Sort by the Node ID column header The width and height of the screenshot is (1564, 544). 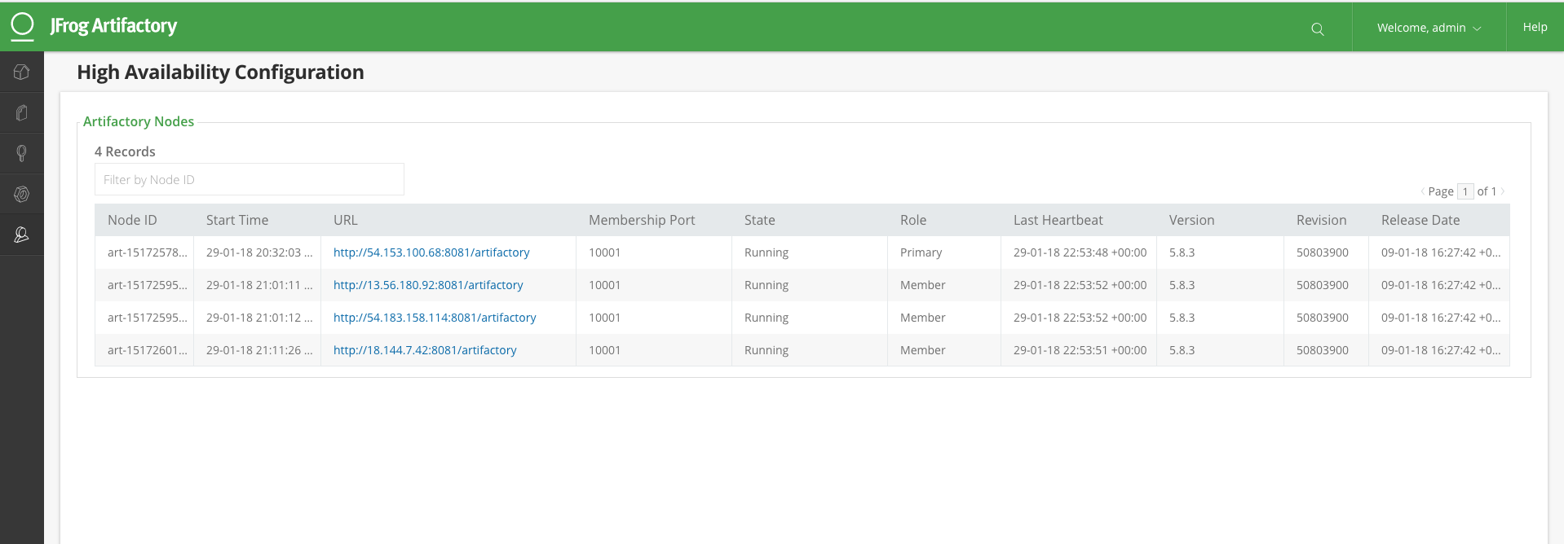click(x=132, y=220)
